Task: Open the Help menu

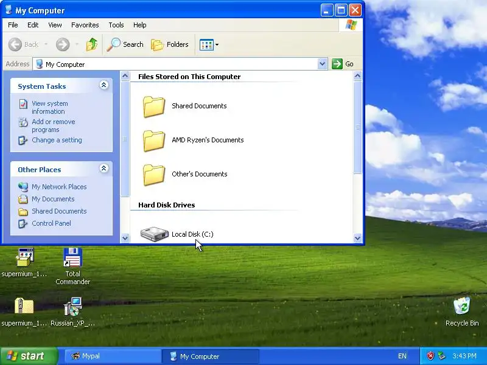Action: click(x=139, y=25)
